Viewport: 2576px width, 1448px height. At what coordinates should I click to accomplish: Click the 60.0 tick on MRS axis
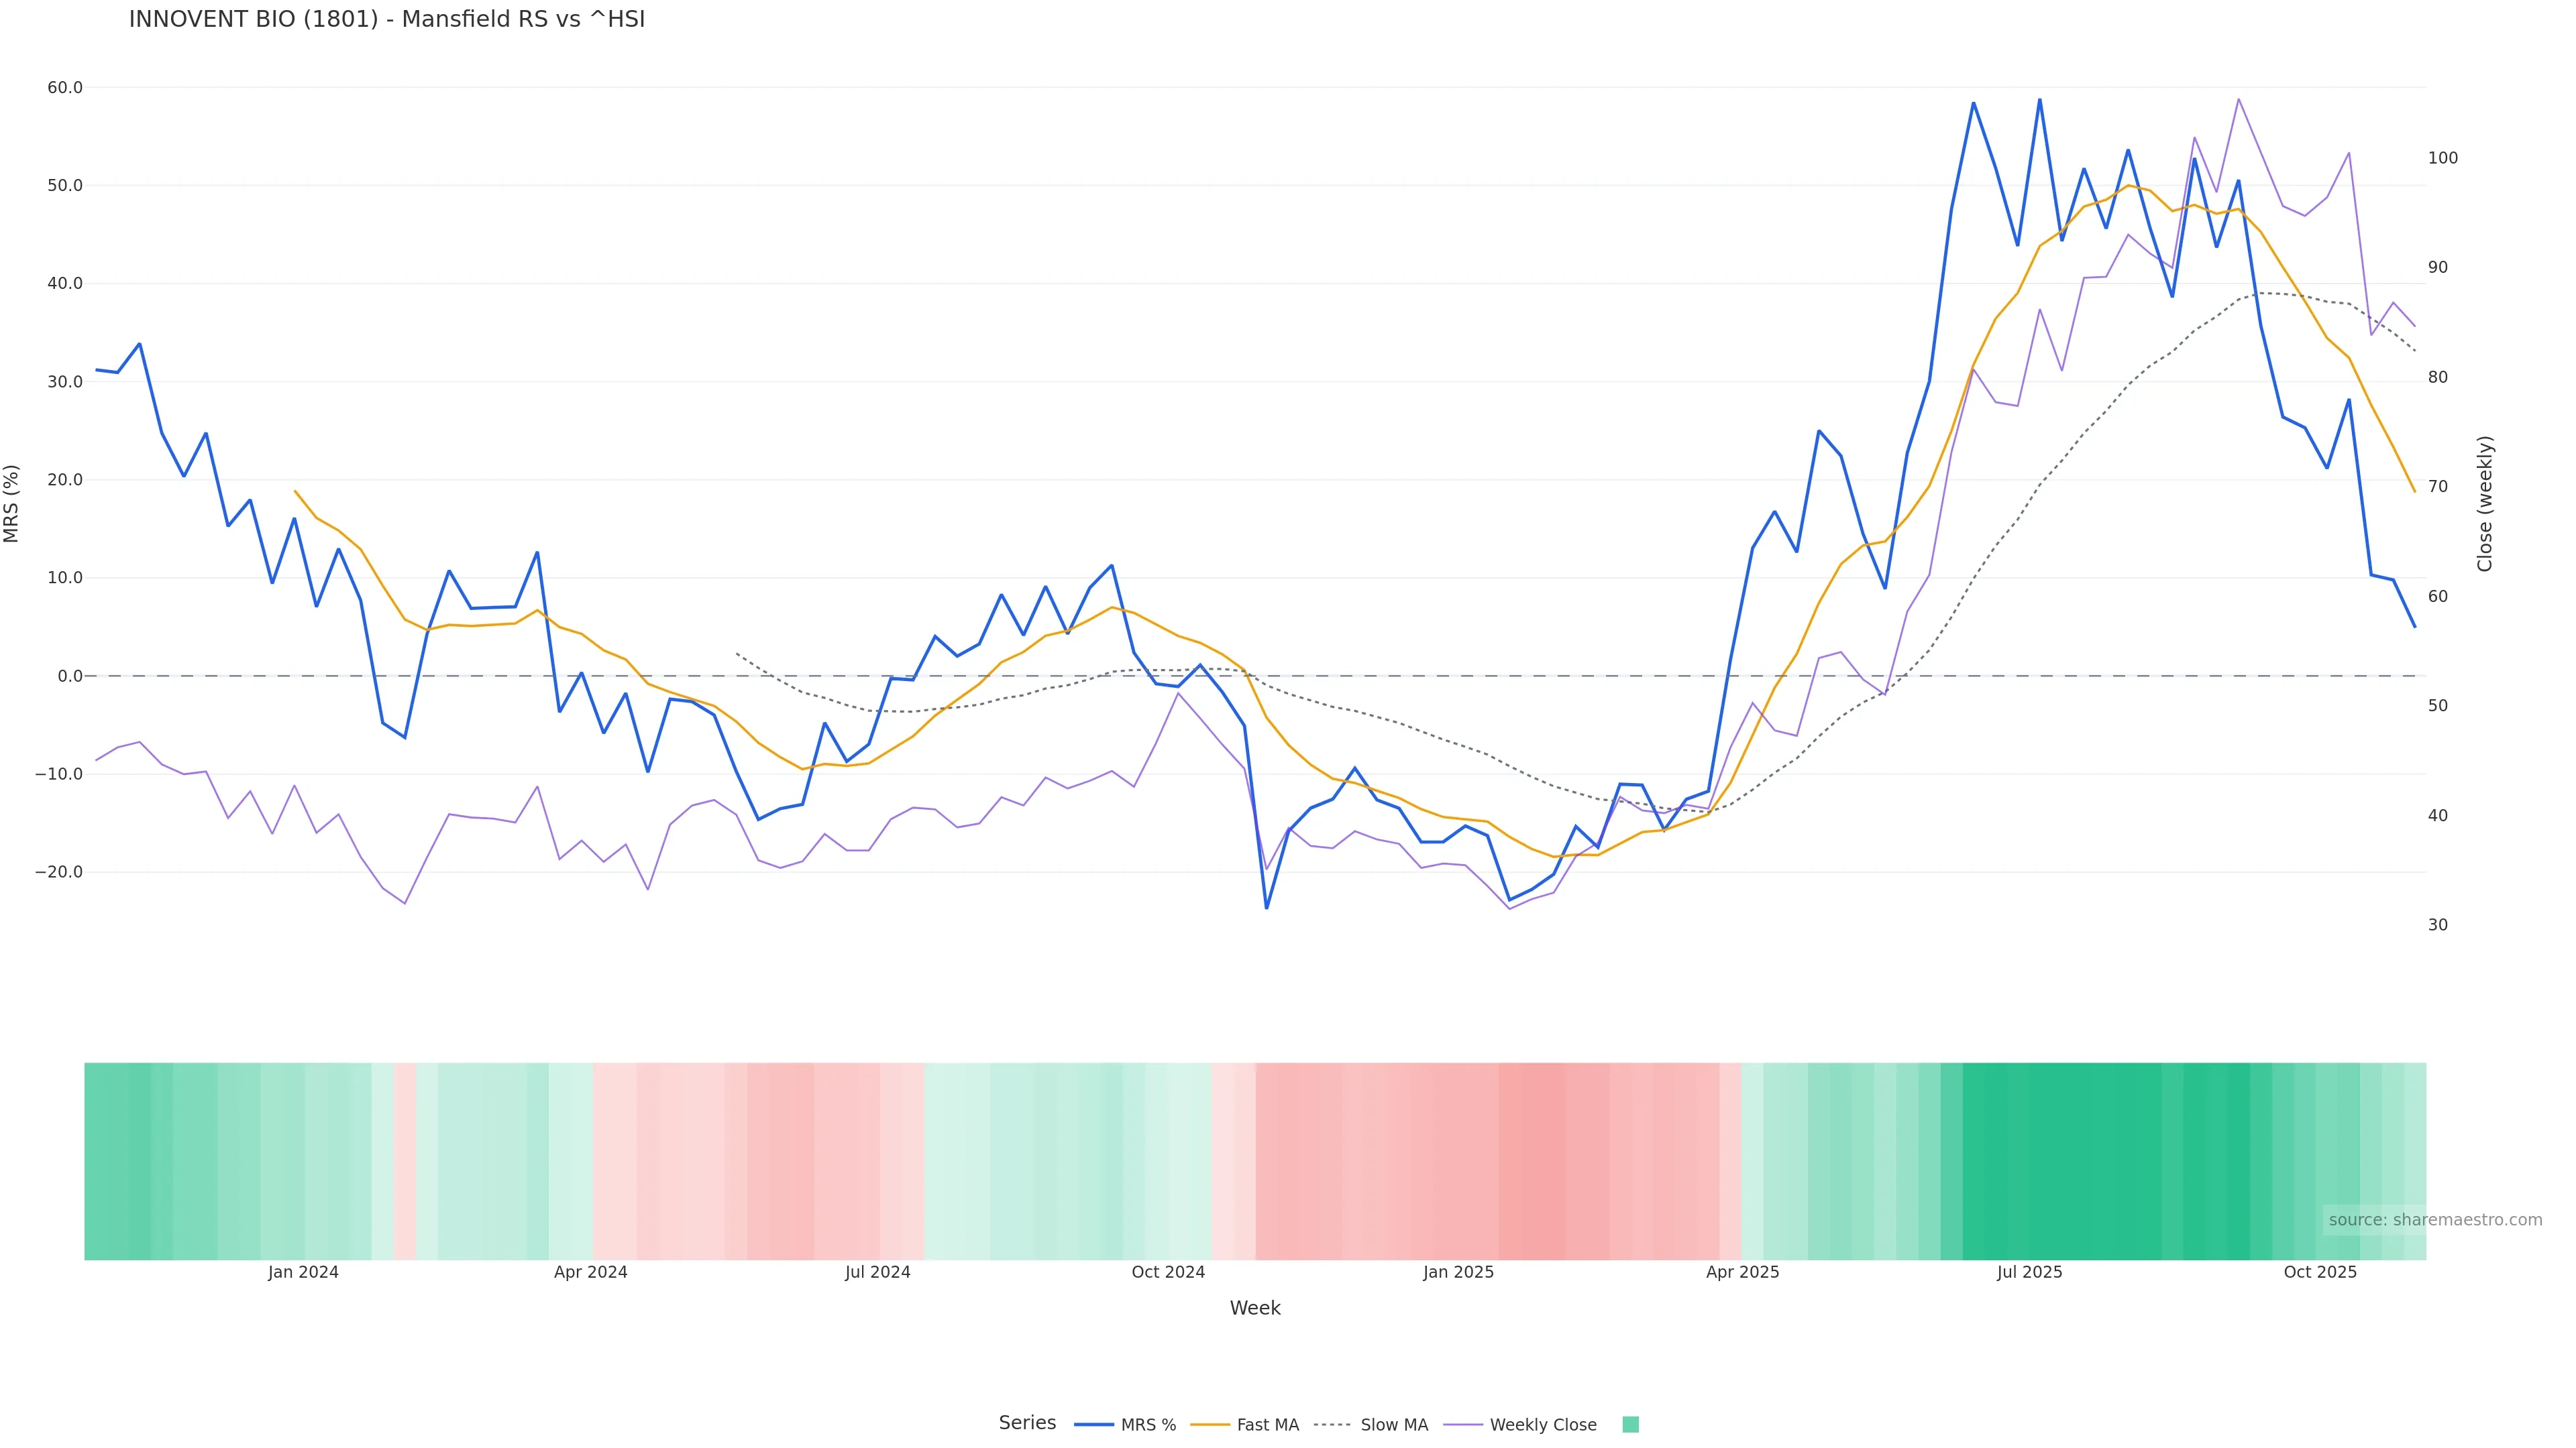coord(65,88)
